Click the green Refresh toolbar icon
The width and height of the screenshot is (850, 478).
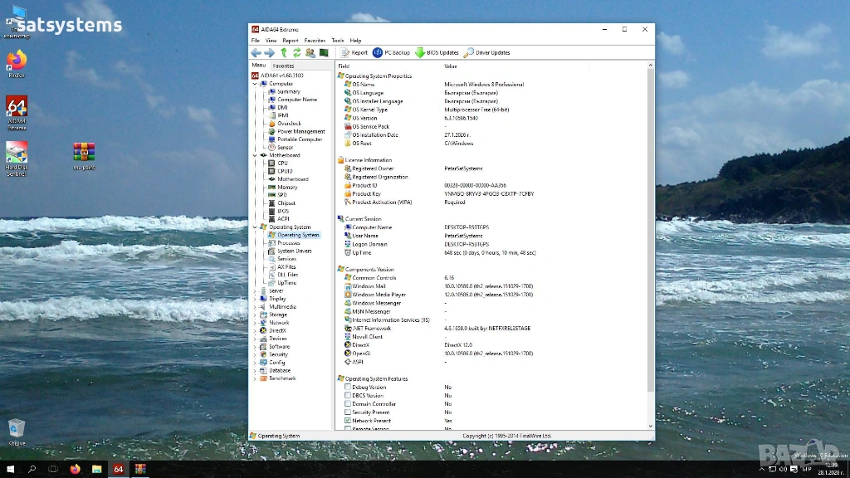point(296,52)
